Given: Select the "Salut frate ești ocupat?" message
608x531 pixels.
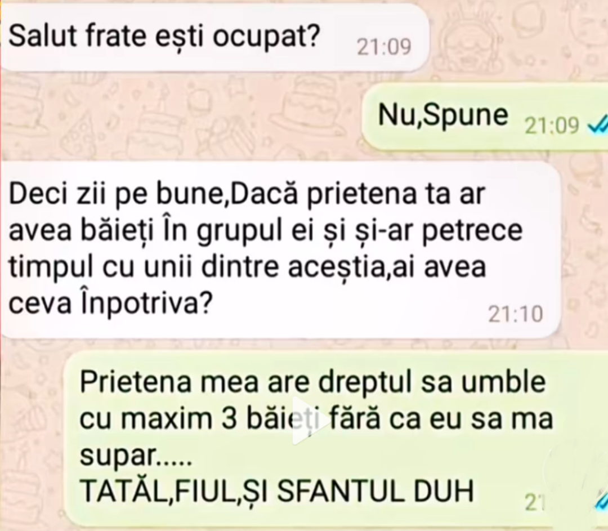Looking at the screenshot, I should 214,38.
